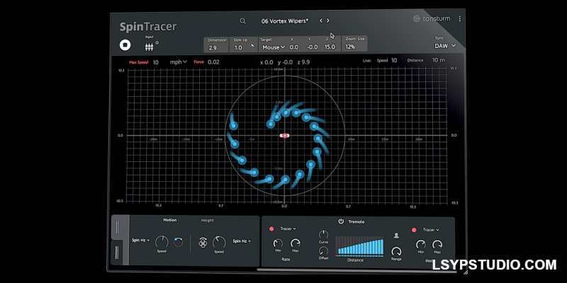Click the Target X value field

[x=294, y=47]
